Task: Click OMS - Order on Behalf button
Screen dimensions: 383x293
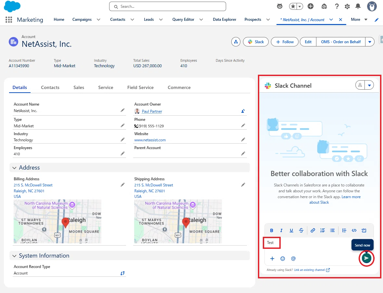Action: pos(341,42)
